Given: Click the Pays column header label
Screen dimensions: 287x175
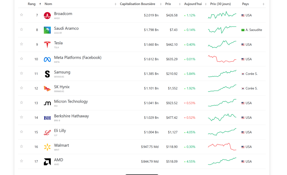Looking at the screenshot, I should (246, 4).
